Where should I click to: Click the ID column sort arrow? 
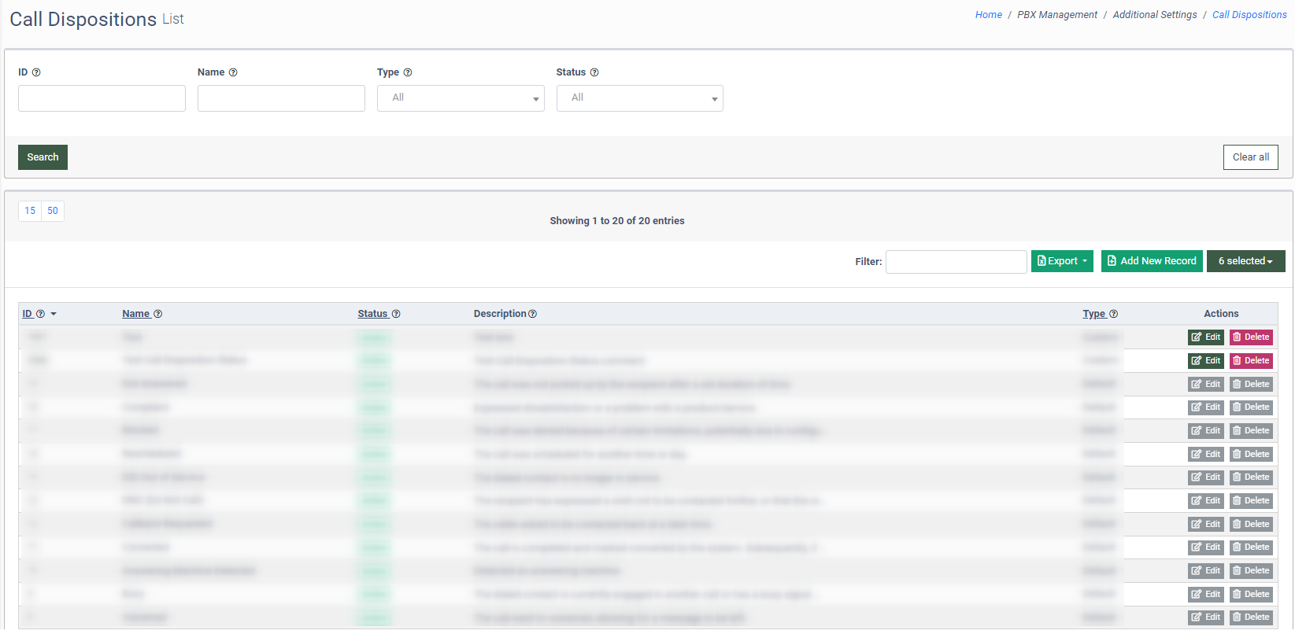tap(54, 314)
